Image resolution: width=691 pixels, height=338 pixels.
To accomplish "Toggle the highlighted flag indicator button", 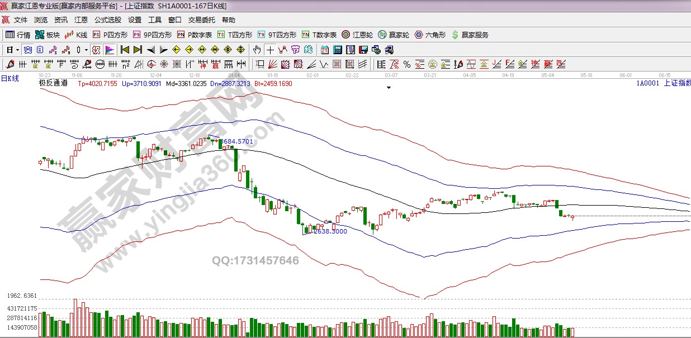I will [x=109, y=50].
